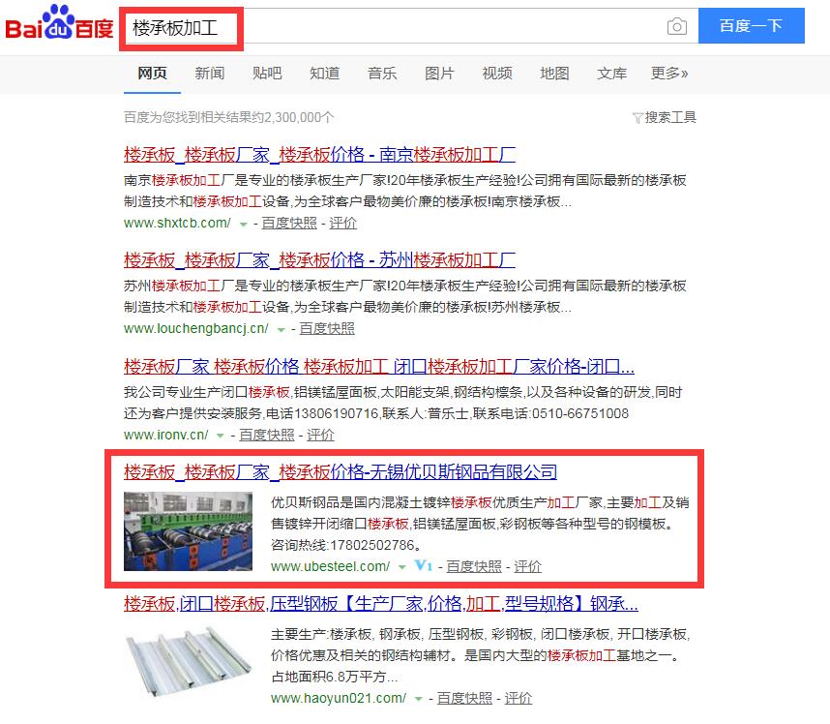Screen dimensions: 830x724
Task: Open the 更多» tab menu
Action: pyautogui.click(x=669, y=74)
